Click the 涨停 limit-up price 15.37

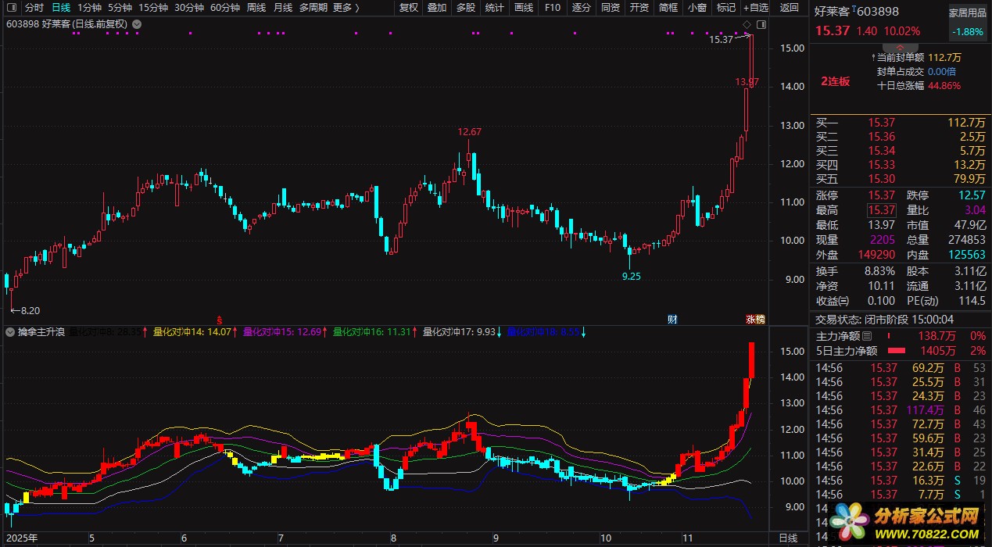point(882,195)
